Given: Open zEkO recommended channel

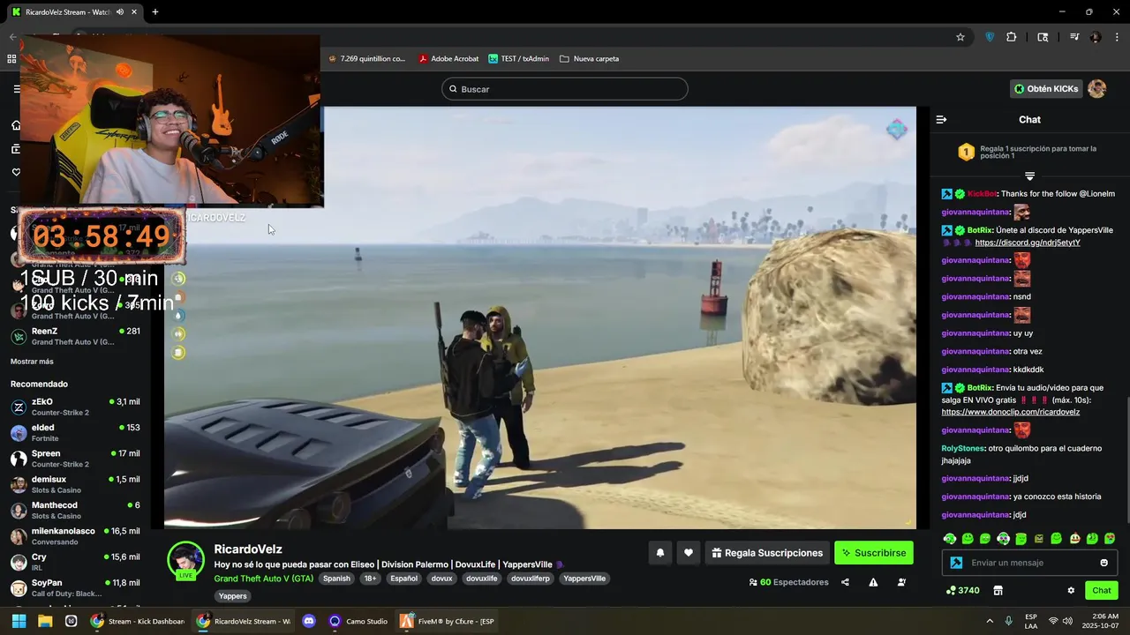Looking at the screenshot, I should tap(75, 407).
